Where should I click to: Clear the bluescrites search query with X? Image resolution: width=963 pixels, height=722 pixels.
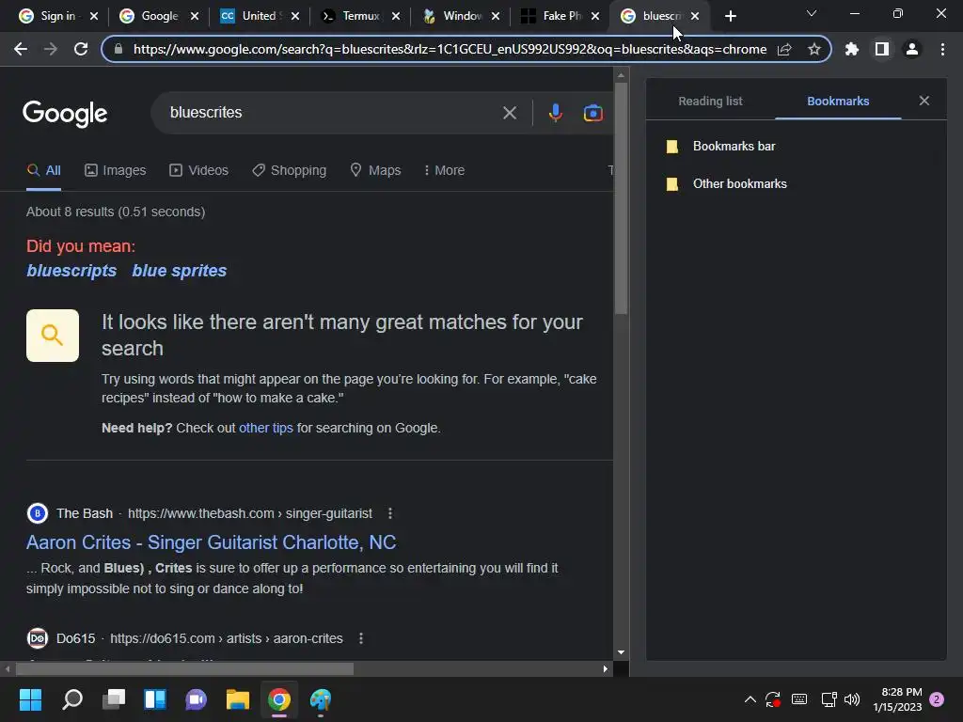[x=510, y=113]
